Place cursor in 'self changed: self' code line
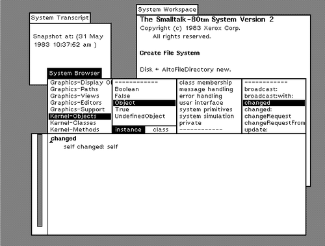Viewport: 325px width, 246px height. pyautogui.click(x=91, y=147)
